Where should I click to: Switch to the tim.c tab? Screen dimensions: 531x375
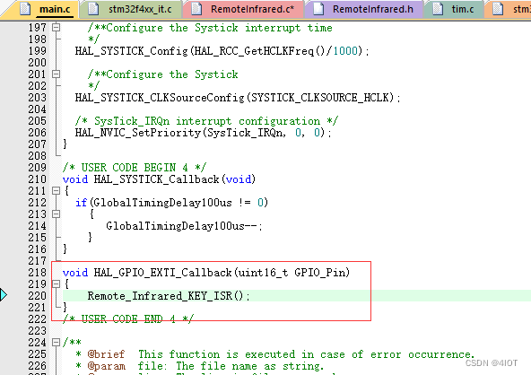454,9
